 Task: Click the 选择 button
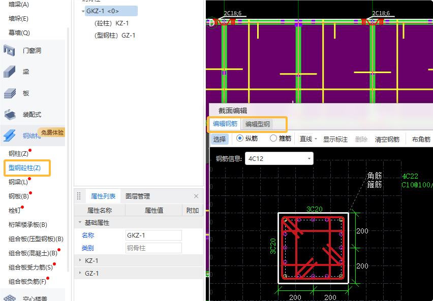coord(220,139)
